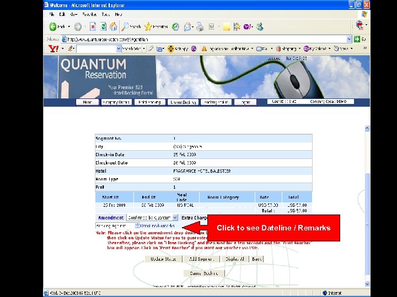Click the URL address field
Image resolution: width=397 pixels, height=297 pixels.
206,39
